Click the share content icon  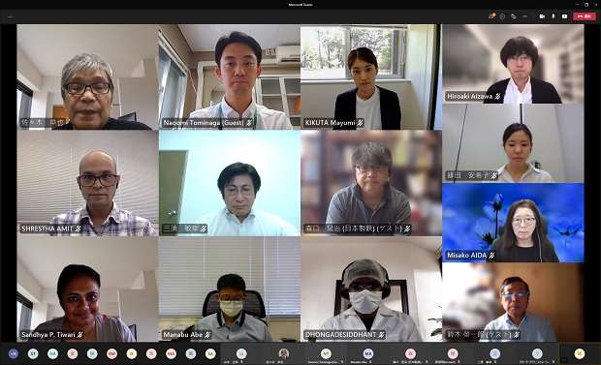pyautogui.click(x=564, y=16)
